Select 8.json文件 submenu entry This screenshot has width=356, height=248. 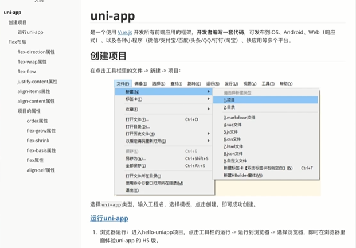pos(265,154)
